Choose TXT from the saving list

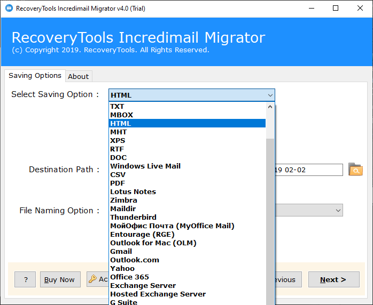tap(187, 106)
